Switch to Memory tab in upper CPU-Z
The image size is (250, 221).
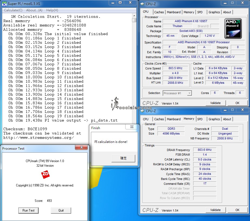point(189,12)
